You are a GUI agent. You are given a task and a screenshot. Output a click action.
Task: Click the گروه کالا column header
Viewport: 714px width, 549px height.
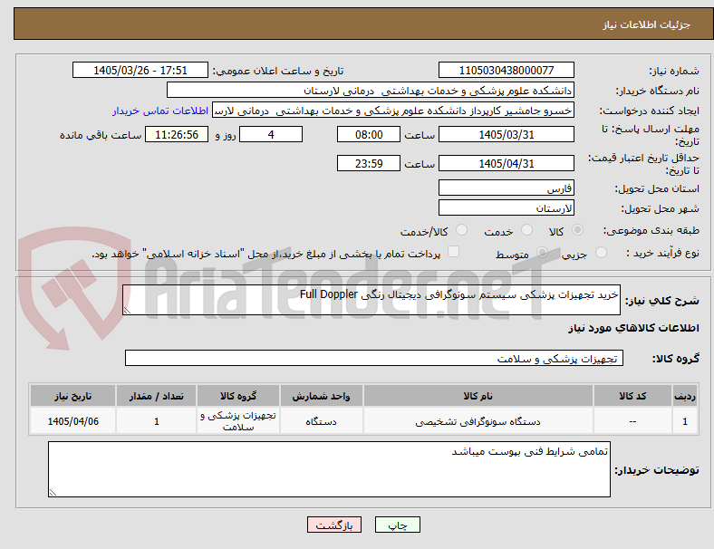[x=238, y=396]
